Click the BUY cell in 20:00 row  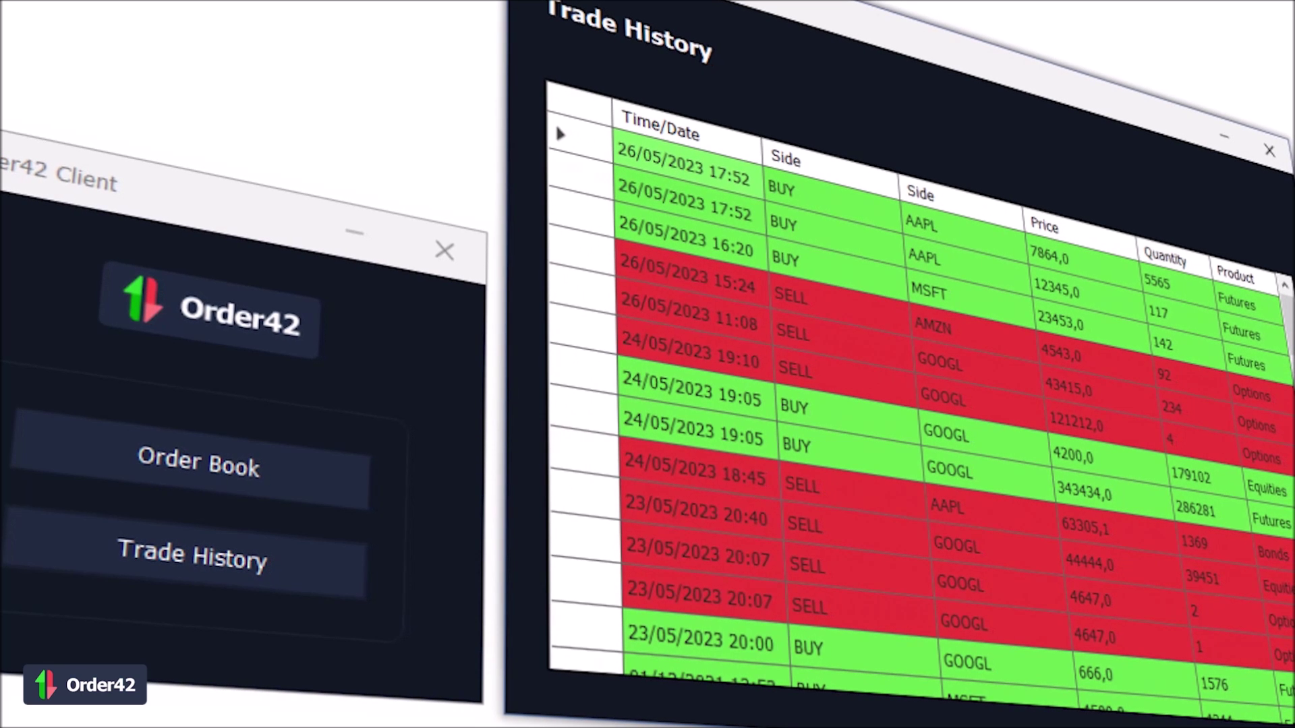tap(863, 652)
